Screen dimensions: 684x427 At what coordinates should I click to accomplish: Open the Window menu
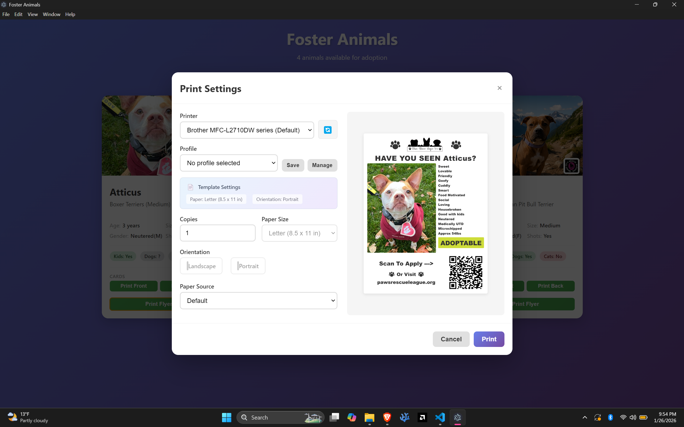(x=52, y=14)
